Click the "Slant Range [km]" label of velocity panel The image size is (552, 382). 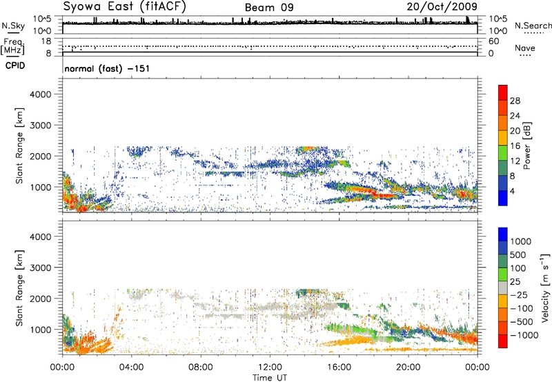pyautogui.click(x=19, y=288)
